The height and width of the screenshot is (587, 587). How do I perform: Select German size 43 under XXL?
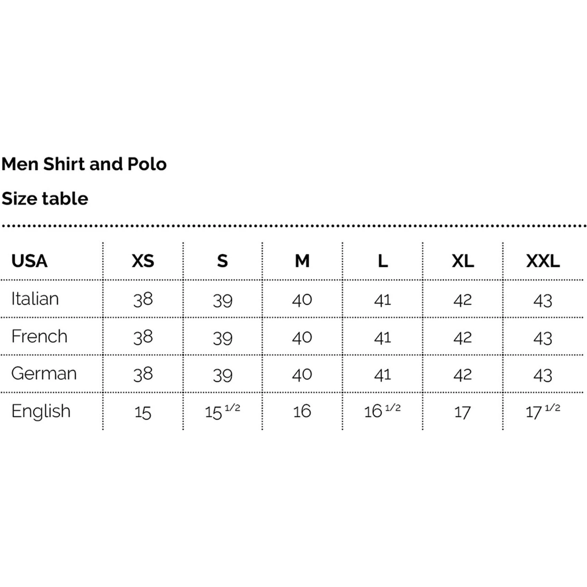[x=543, y=375]
